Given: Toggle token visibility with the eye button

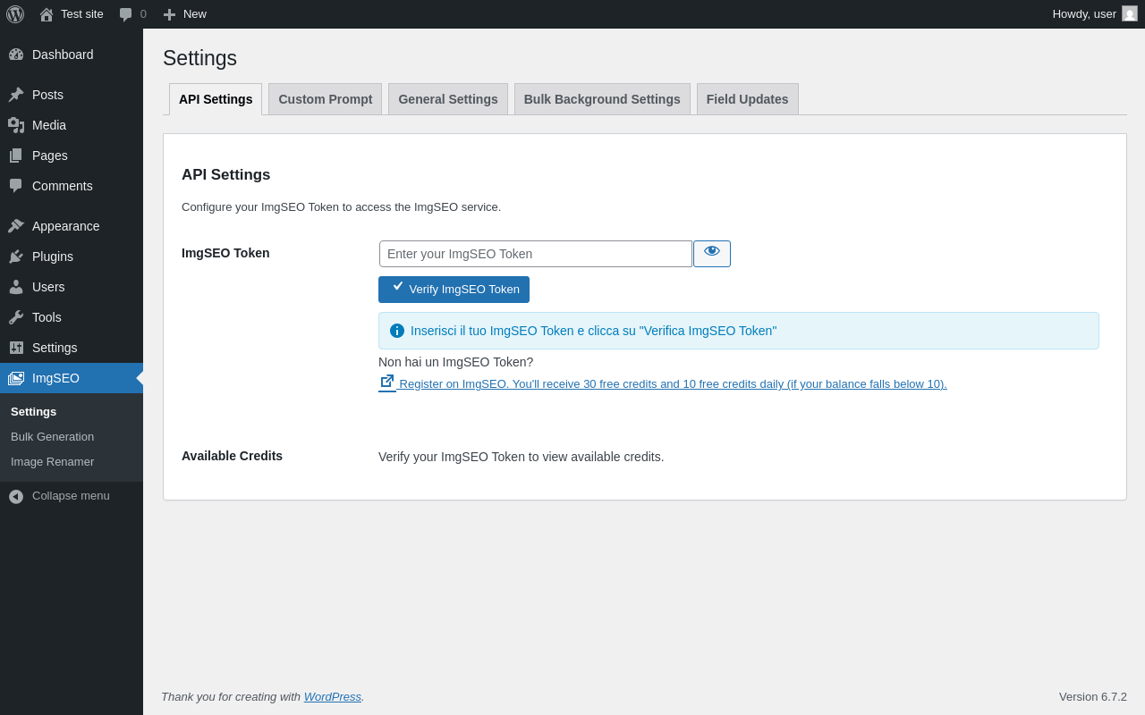Looking at the screenshot, I should (712, 254).
